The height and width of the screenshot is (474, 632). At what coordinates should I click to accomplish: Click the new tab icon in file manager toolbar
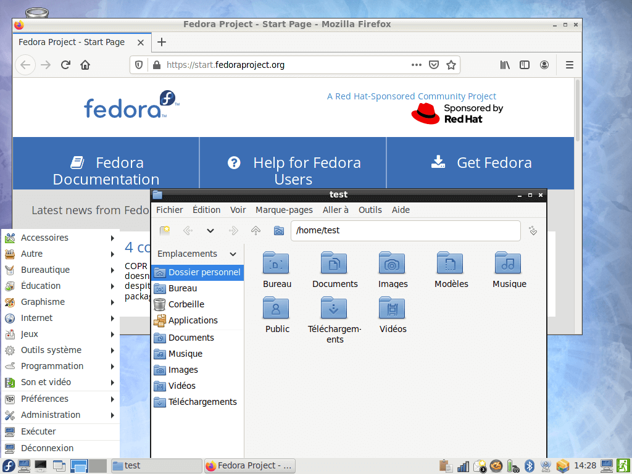pyautogui.click(x=165, y=231)
